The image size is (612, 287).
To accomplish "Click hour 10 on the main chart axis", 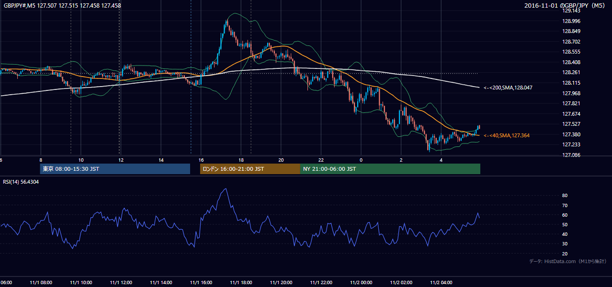I will pyautogui.click(x=81, y=160).
